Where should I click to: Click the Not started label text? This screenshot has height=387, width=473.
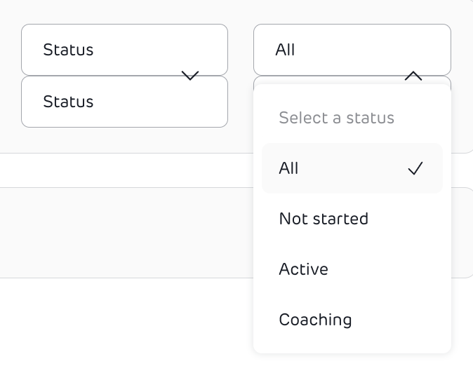point(324,219)
